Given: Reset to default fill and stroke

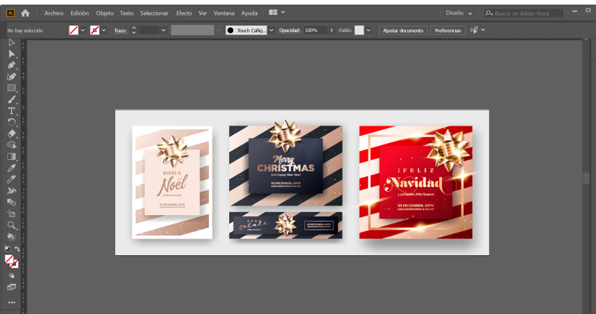Looking at the screenshot, I should click(x=7, y=249).
